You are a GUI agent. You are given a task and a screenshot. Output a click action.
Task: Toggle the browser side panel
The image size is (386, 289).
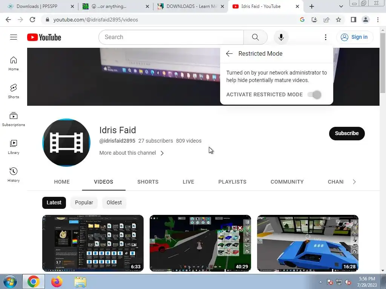point(354,20)
